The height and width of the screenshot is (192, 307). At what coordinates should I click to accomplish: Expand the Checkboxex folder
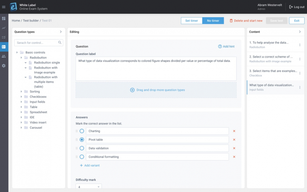click(21, 97)
